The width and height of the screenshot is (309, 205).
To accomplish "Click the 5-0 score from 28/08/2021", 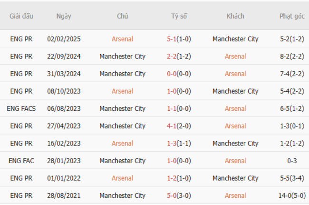I will (x=172, y=195).
